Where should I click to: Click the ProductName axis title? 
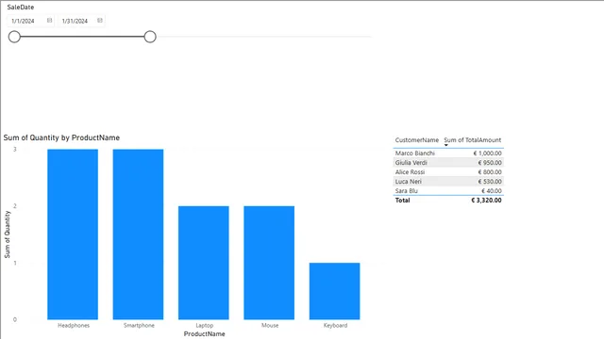point(205,333)
